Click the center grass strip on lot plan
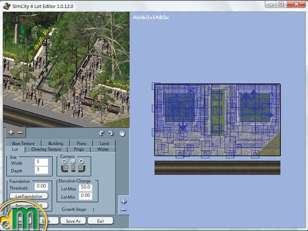 click(x=218, y=112)
